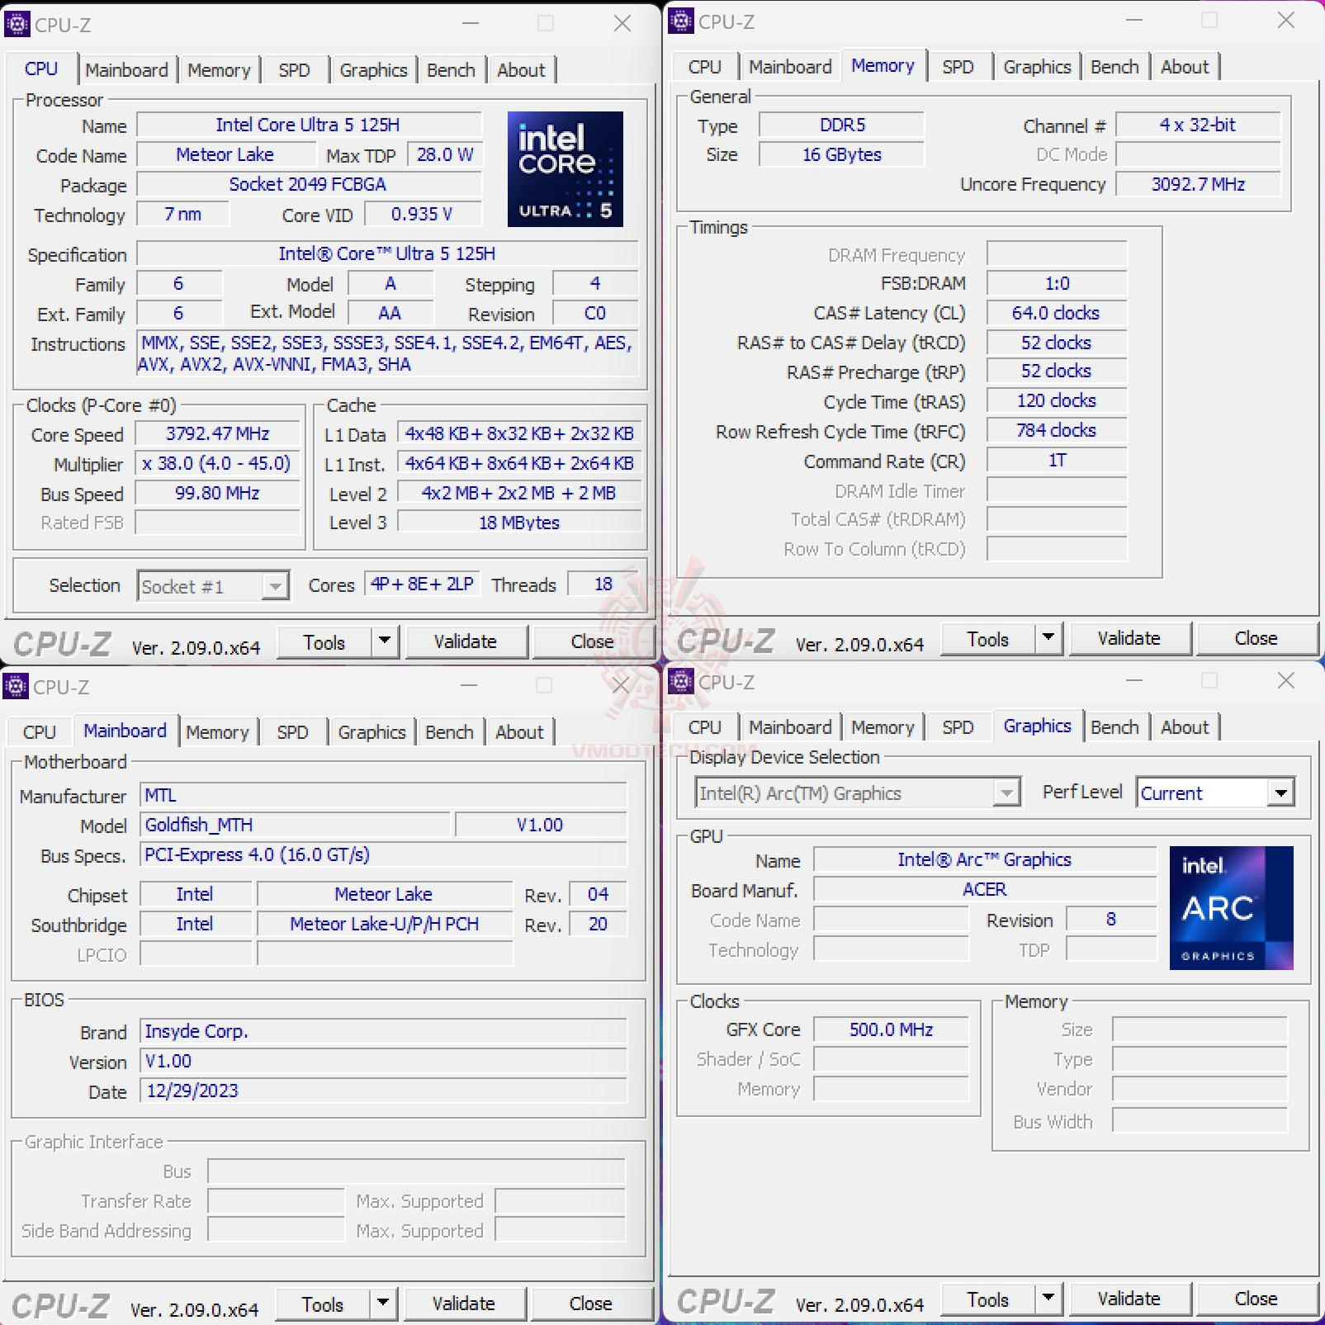Click the GFX Core value "500.0 MHz"

point(892,1029)
